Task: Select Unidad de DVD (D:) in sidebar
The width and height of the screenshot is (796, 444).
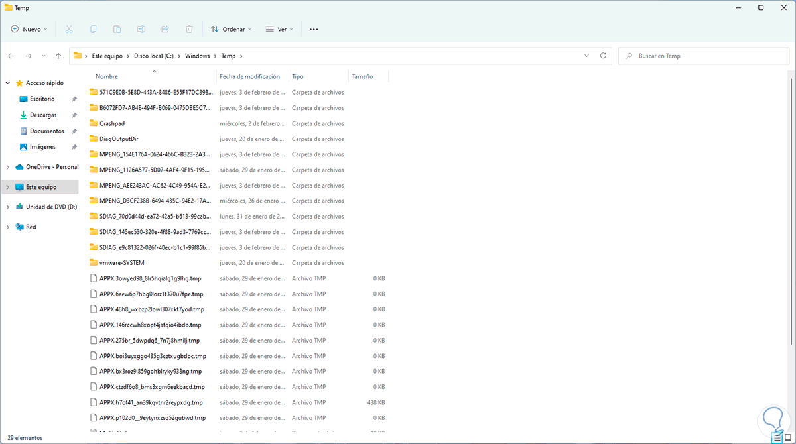Action: [51, 207]
